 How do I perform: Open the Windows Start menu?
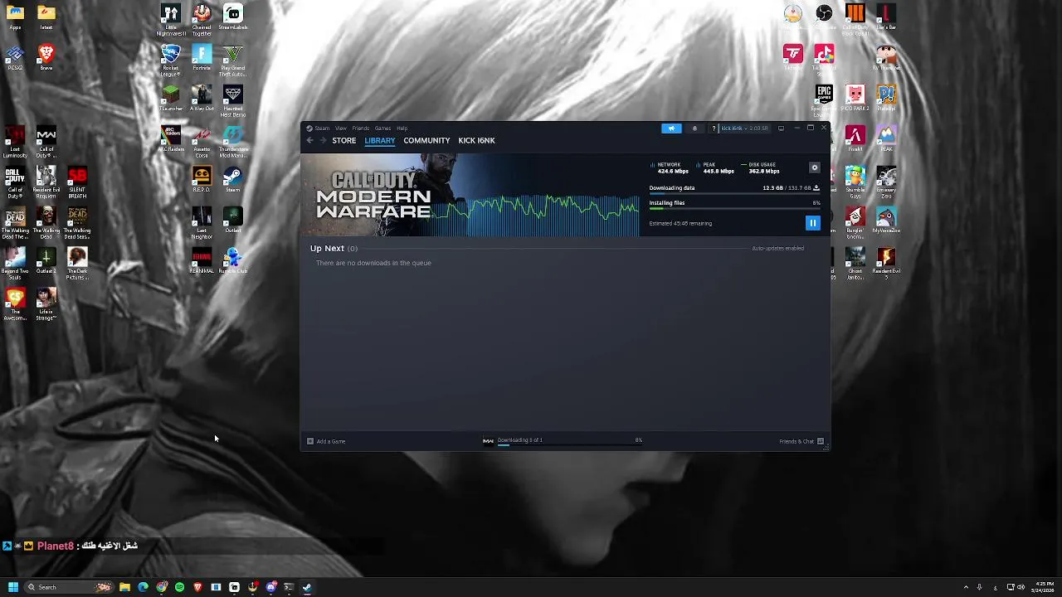pyautogui.click(x=12, y=587)
